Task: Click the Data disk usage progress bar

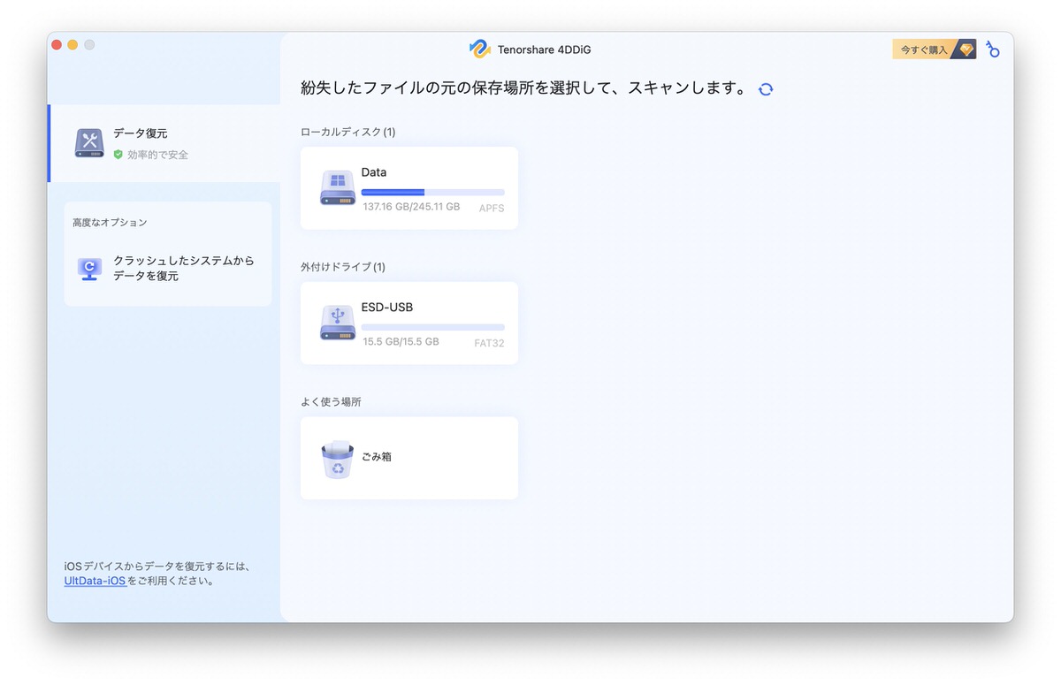Action: (432, 192)
